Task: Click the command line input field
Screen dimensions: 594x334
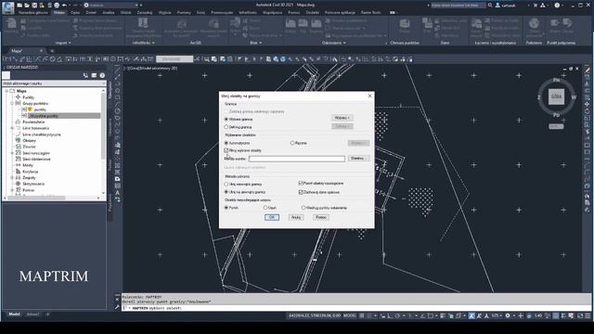Action: (x=356, y=308)
